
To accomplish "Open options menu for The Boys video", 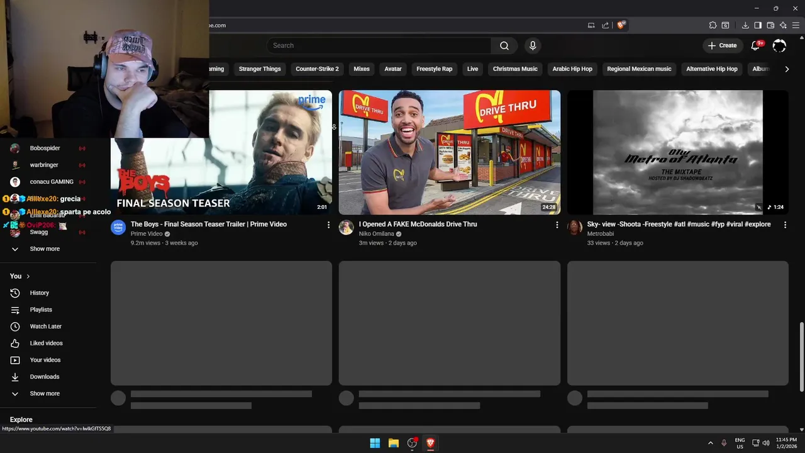I will pyautogui.click(x=328, y=225).
